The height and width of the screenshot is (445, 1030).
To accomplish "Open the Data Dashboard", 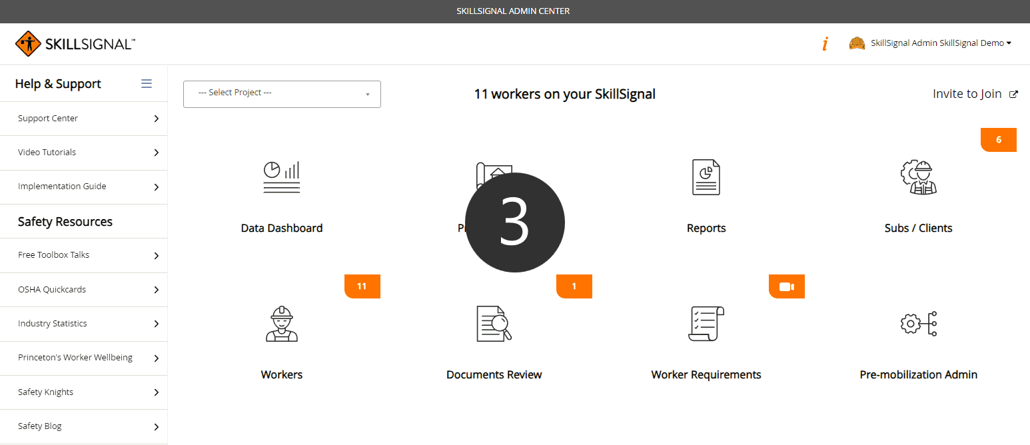I will click(281, 197).
